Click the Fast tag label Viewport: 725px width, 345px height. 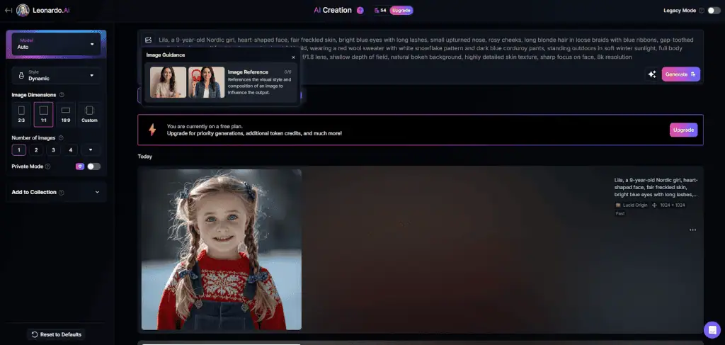click(x=620, y=214)
